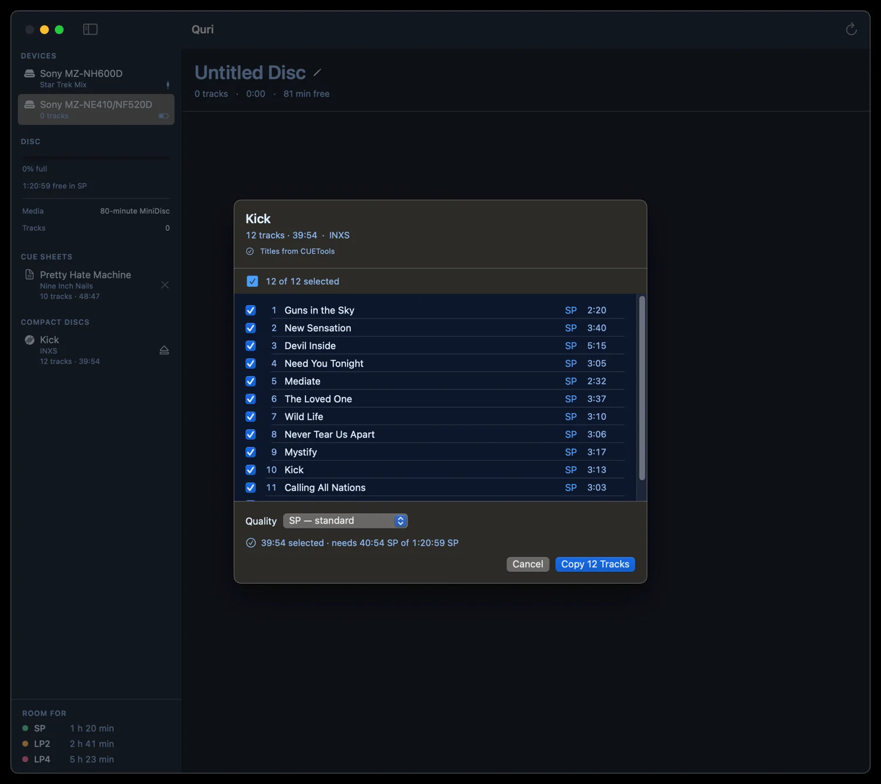Screen dimensions: 881x784
Task: Uncheck the Guns in the Sky track
Action: tap(251, 310)
